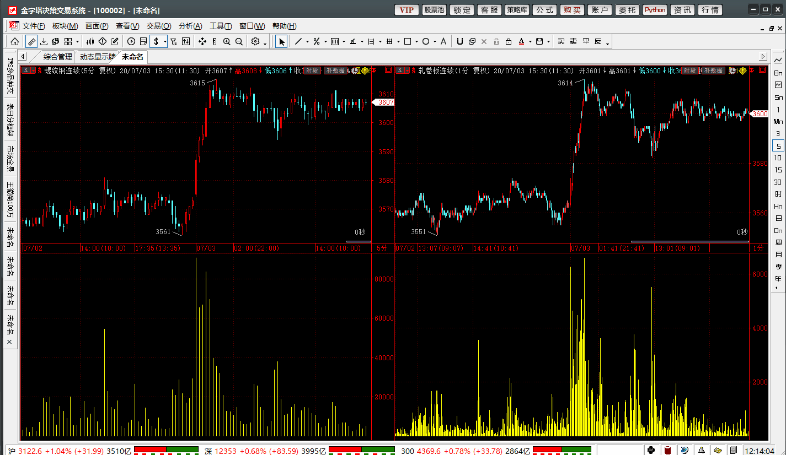
Task: Open the dollar sign dropdown arrow
Action: (165, 42)
